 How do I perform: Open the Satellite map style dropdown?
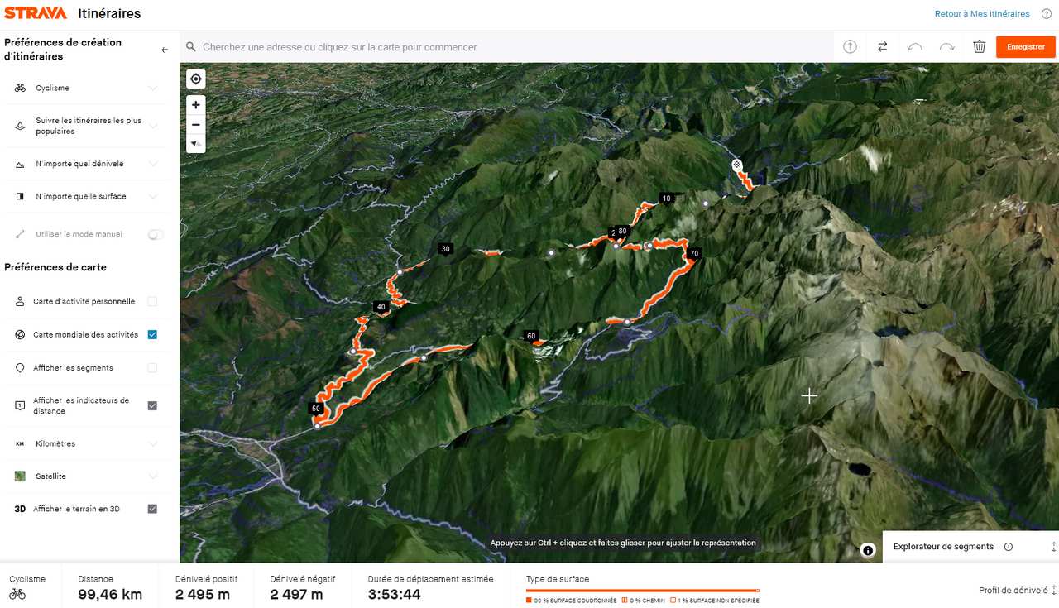[86, 476]
